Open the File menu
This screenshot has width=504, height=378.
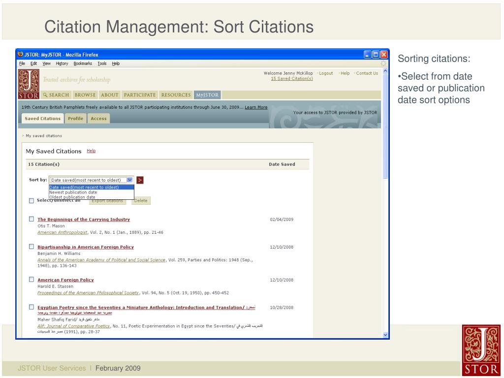pyautogui.click(x=22, y=63)
